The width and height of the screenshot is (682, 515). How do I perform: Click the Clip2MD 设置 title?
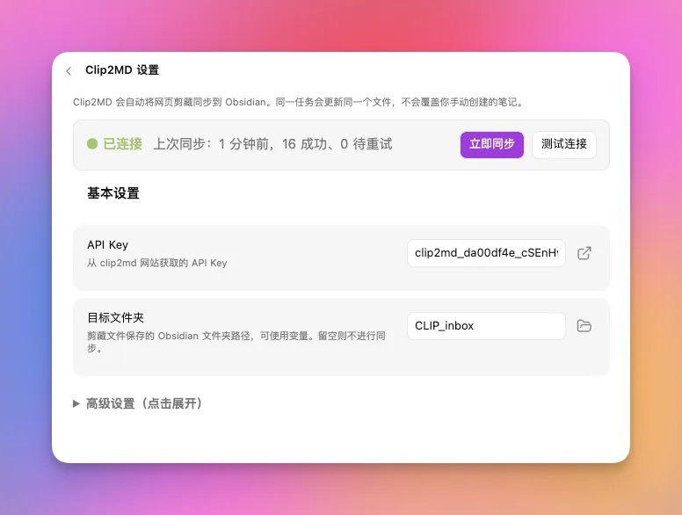coord(122,70)
